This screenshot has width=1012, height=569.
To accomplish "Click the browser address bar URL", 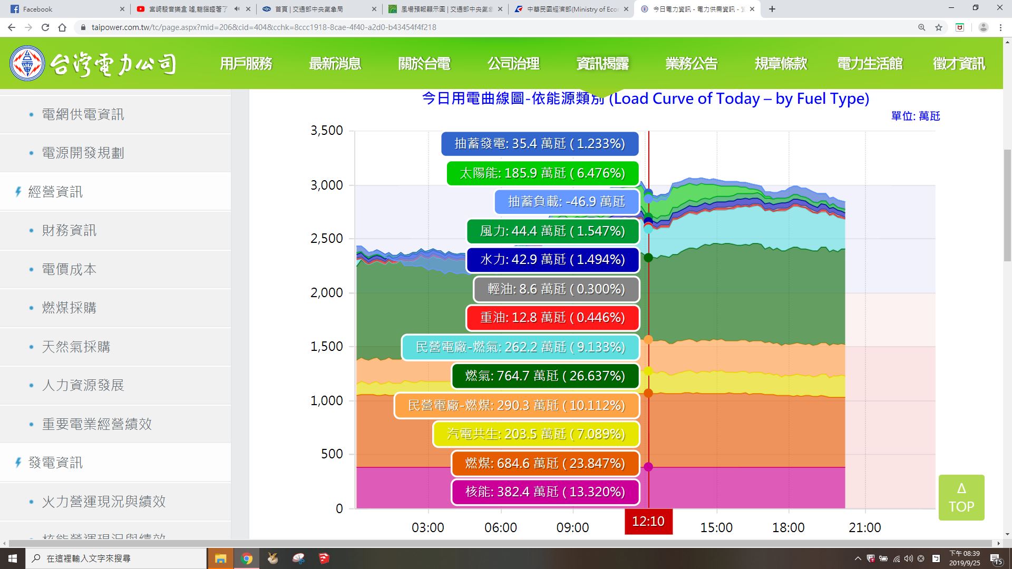I will pyautogui.click(x=264, y=27).
